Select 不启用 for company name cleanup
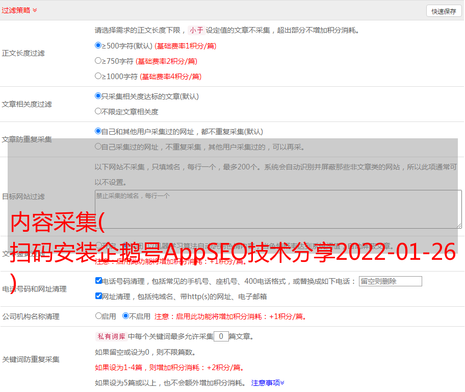Viewport: 465px width, 392px height. (x=125, y=316)
